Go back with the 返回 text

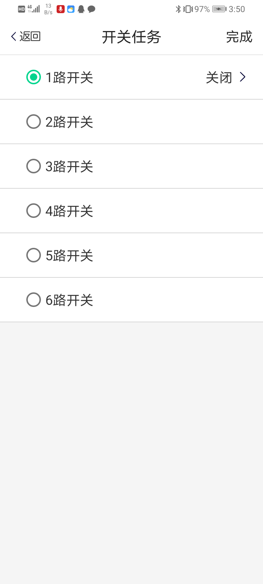pyautogui.click(x=30, y=36)
